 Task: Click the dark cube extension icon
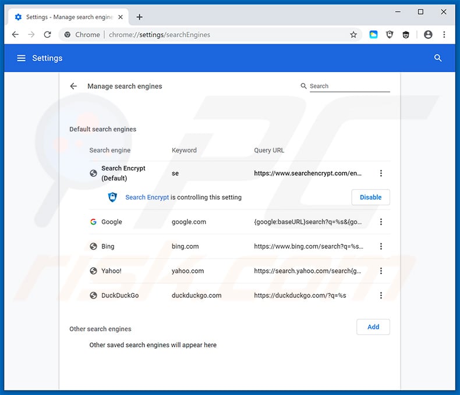[406, 35]
